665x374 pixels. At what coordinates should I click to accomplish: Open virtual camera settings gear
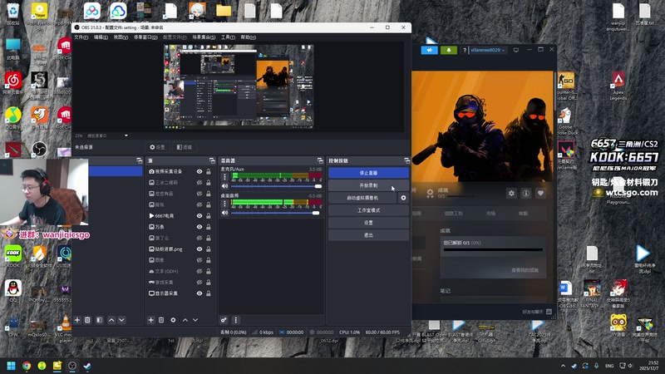(x=403, y=198)
